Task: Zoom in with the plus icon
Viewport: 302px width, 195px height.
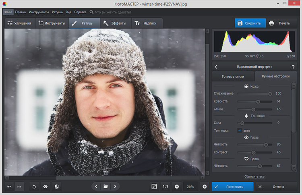Action: coord(205,187)
